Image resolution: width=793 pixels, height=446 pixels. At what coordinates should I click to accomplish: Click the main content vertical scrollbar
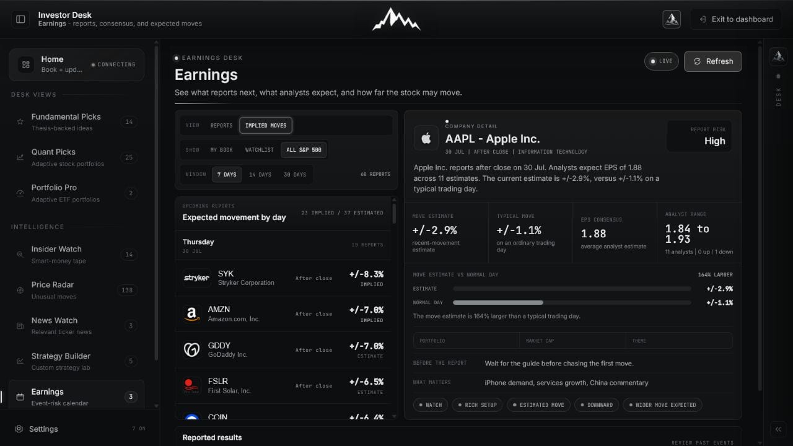[760, 217]
